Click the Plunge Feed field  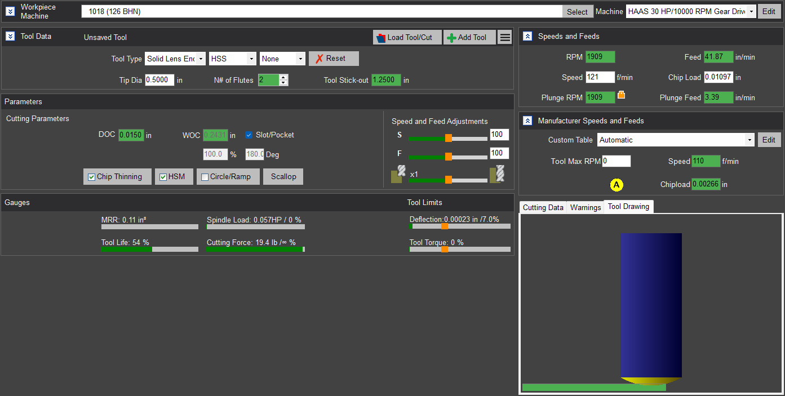click(719, 97)
